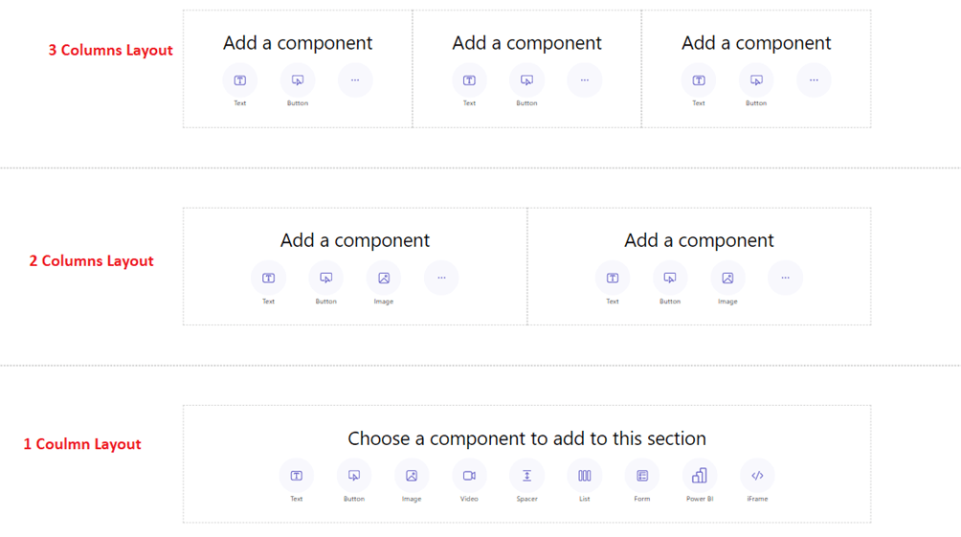Show more components in right two-column section

click(x=785, y=279)
